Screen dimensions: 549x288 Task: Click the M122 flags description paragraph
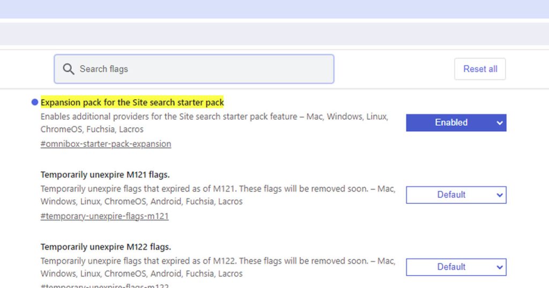(217, 267)
